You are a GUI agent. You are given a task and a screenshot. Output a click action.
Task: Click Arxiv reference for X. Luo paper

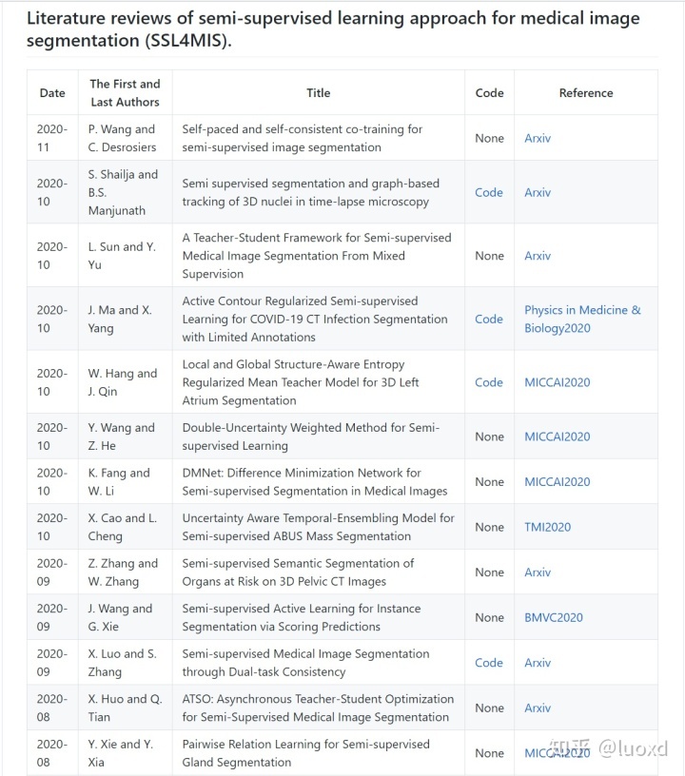point(538,663)
